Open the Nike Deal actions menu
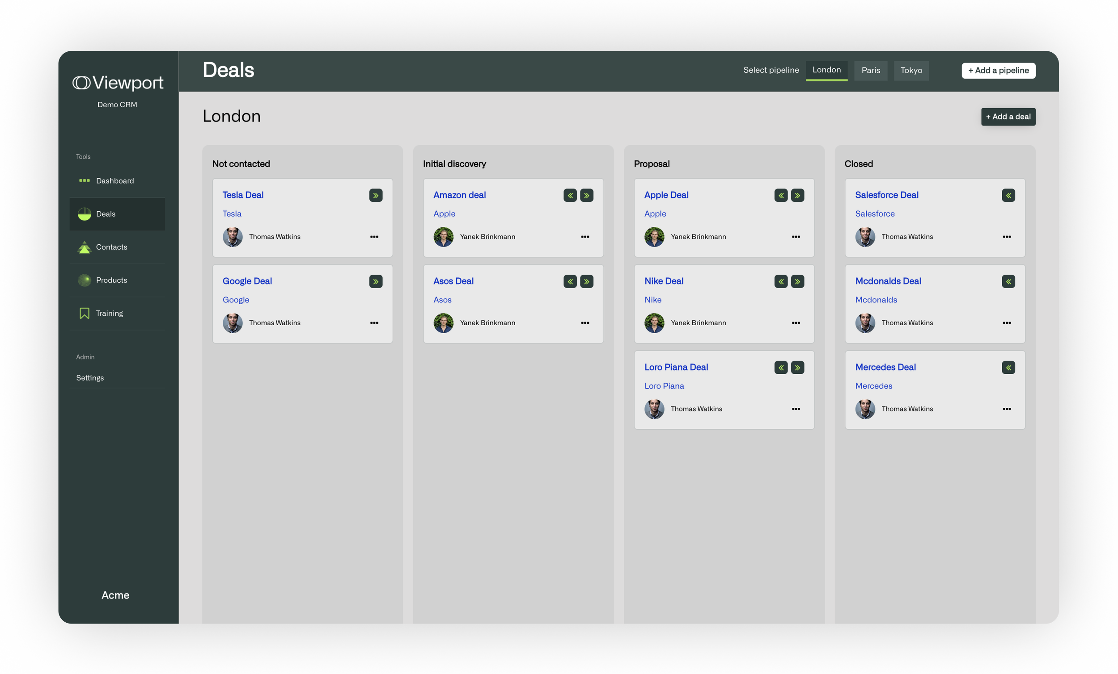The height and width of the screenshot is (674, 1118). click(796, 322)
